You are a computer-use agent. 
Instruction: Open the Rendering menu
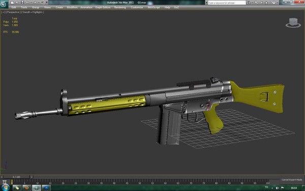click(120, 8)
